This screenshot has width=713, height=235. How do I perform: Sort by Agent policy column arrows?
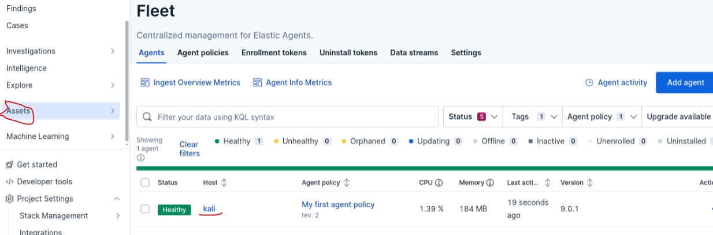pos(347,183)
